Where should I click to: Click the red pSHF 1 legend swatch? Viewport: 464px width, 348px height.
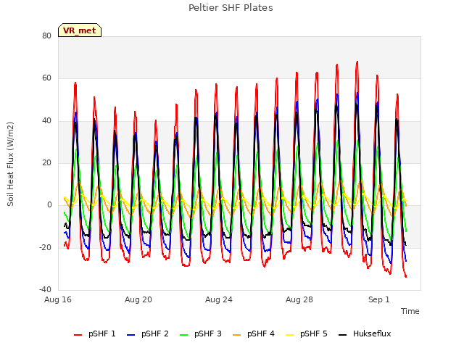click(x=78, y=335)
